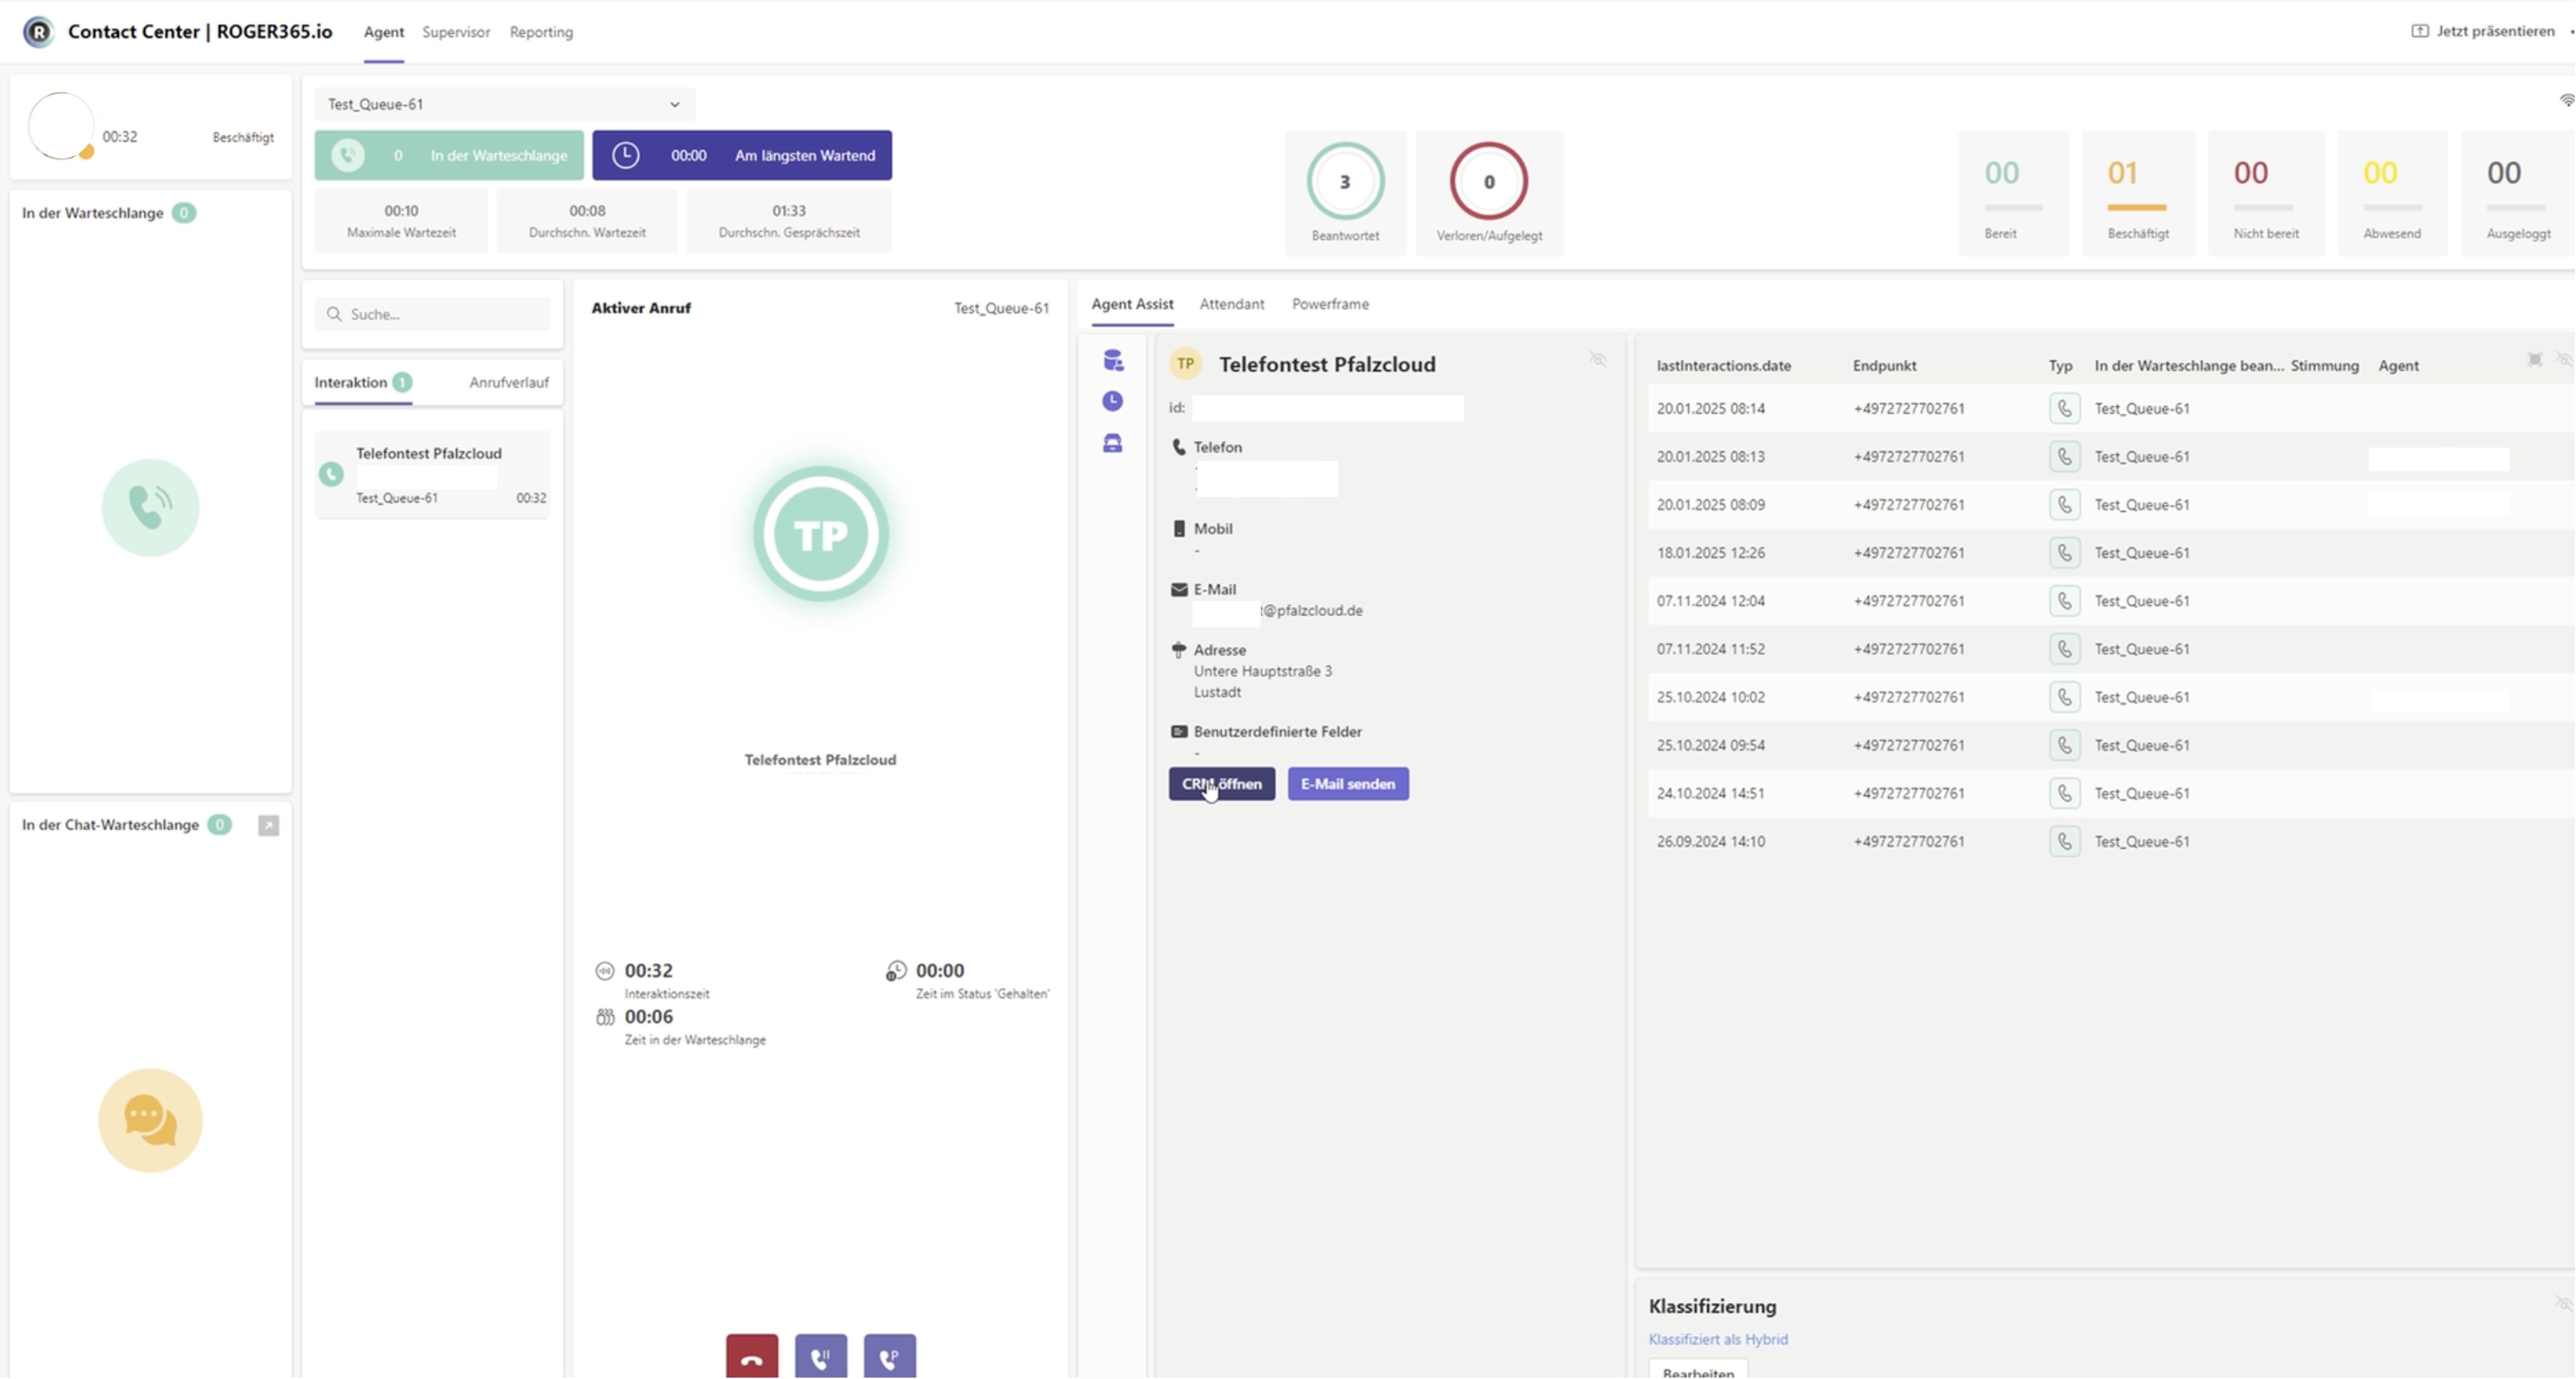Open the Test_Queue-61 queue dropdown
Screen dimensions: 2576x1379
[504, 104]
